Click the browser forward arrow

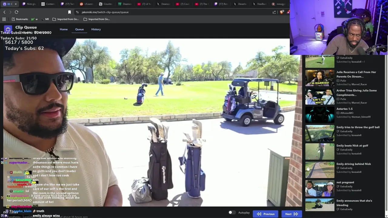pyautogui.click(x=10, y=12)
